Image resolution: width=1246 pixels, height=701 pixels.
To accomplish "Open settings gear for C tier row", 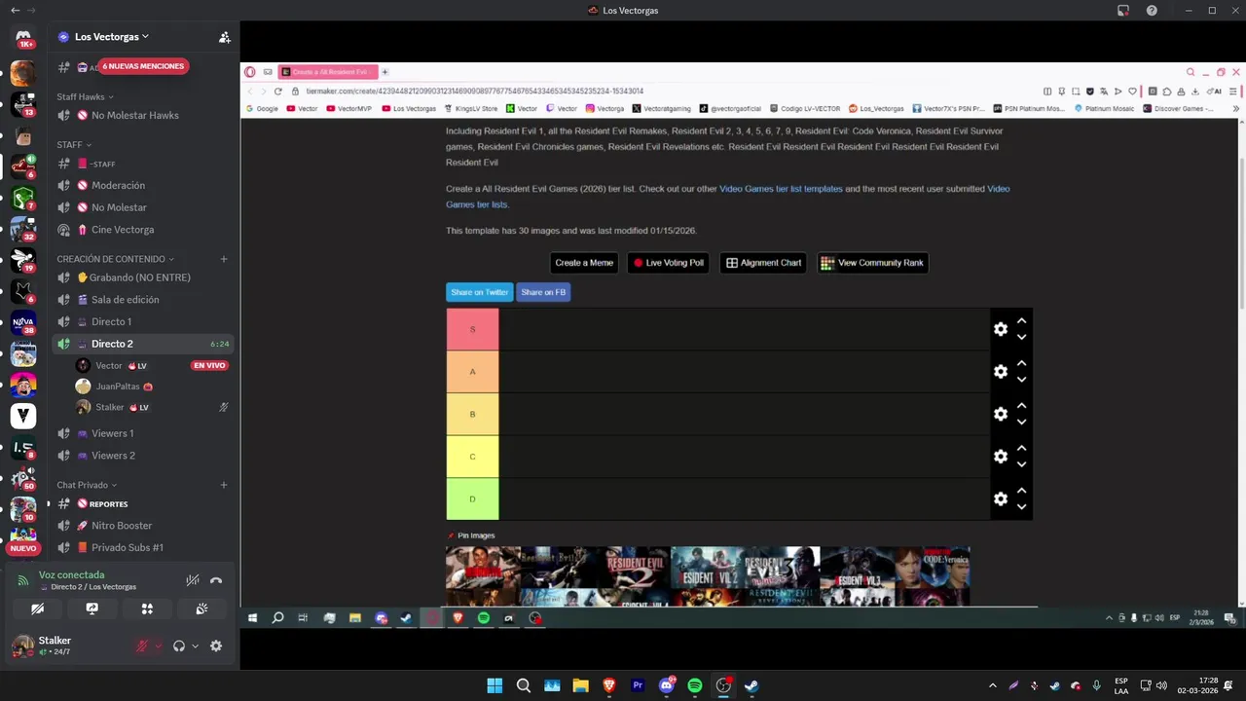I will pos(1001,456).
